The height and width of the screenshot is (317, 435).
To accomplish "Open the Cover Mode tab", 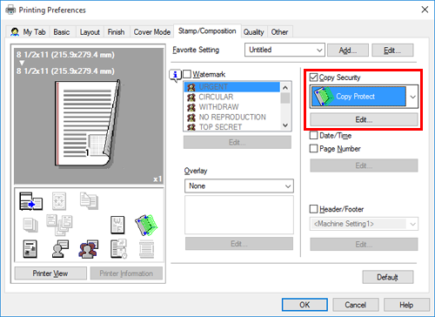I will click(151, 32).
